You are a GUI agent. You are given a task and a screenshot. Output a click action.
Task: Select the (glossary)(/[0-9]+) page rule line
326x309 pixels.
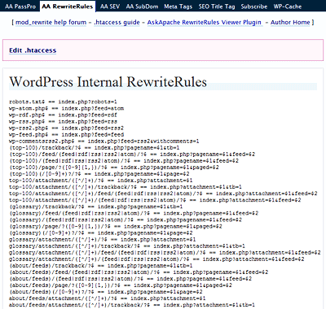[x=101, y=233]
